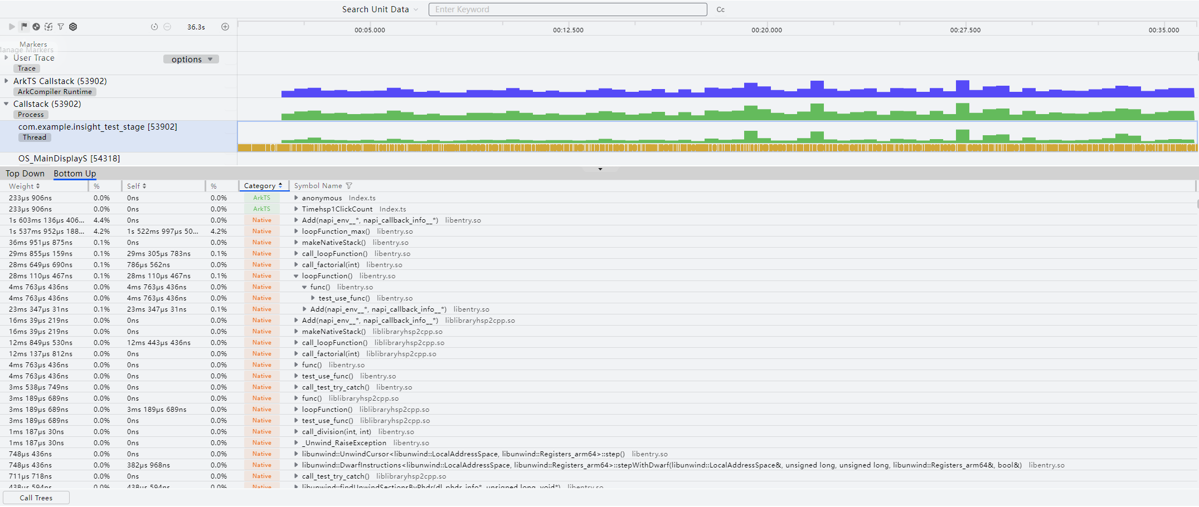Open the options dropdown for User Trace
This screenshot has height=507, width=1199.
click(191, 60)
